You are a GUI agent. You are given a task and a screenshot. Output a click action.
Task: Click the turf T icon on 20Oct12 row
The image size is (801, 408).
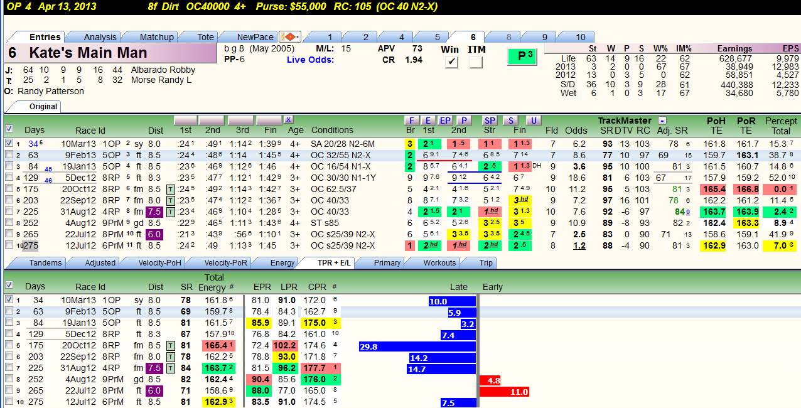click(170, 189)
